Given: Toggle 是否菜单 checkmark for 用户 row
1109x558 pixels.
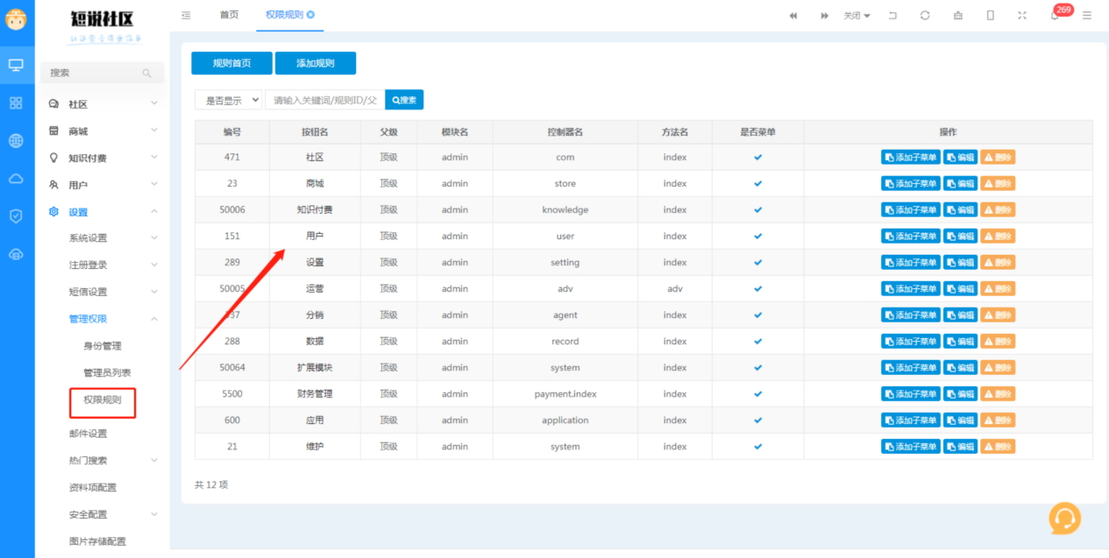Looking at the screenshot, I should coord(758,237).
